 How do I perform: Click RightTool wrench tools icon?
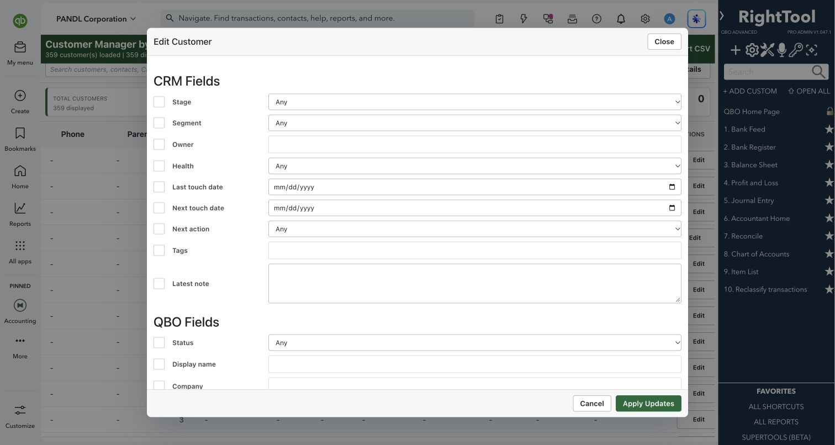(x=767, y=50)
